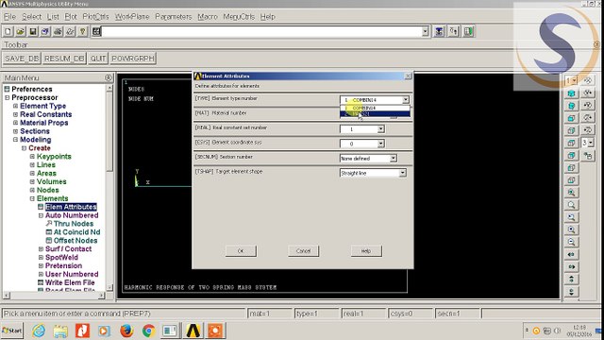Open Google Chrome from the taskbar

pyautogui.click(x=148, y=331)
